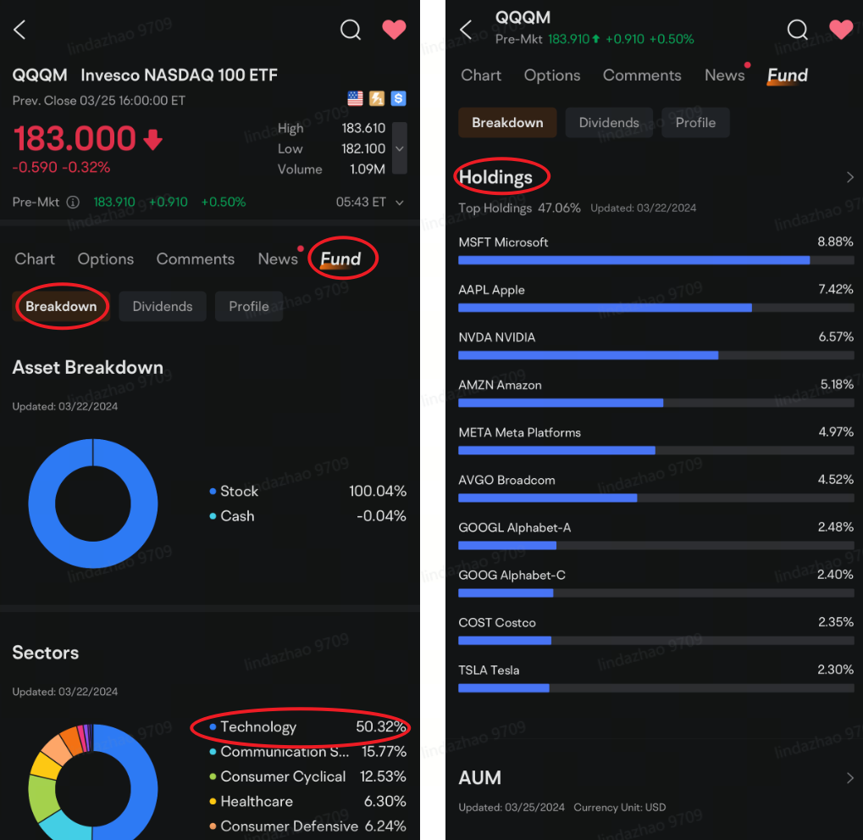Tap the US flag market icon
863x840 pixels.
pos(356,98)
